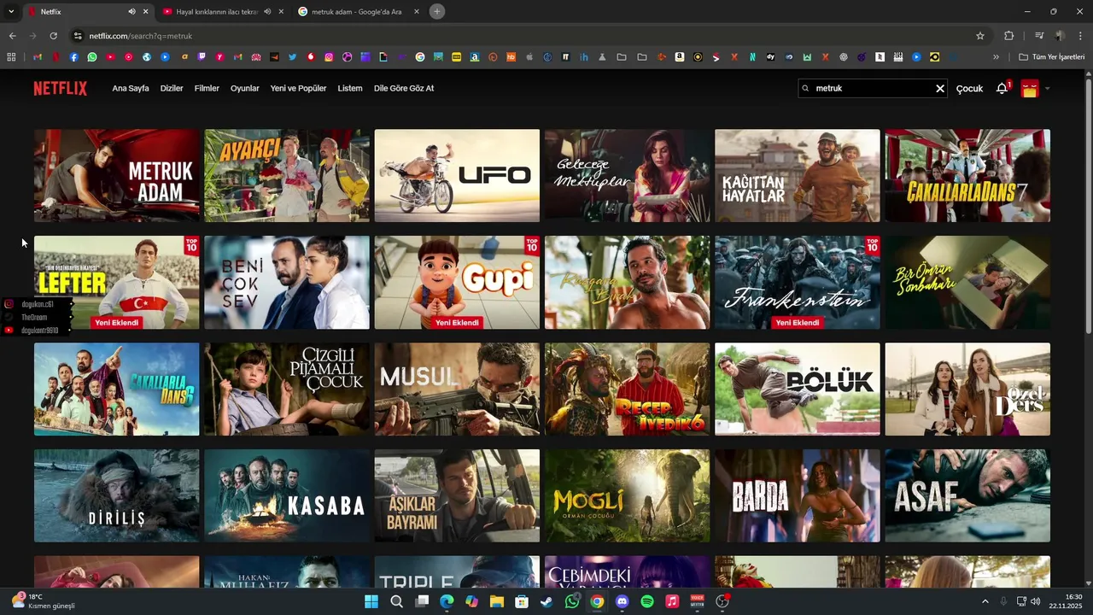Open the tab search dropdown
1093x615 pixels.
tap(11, 12)
